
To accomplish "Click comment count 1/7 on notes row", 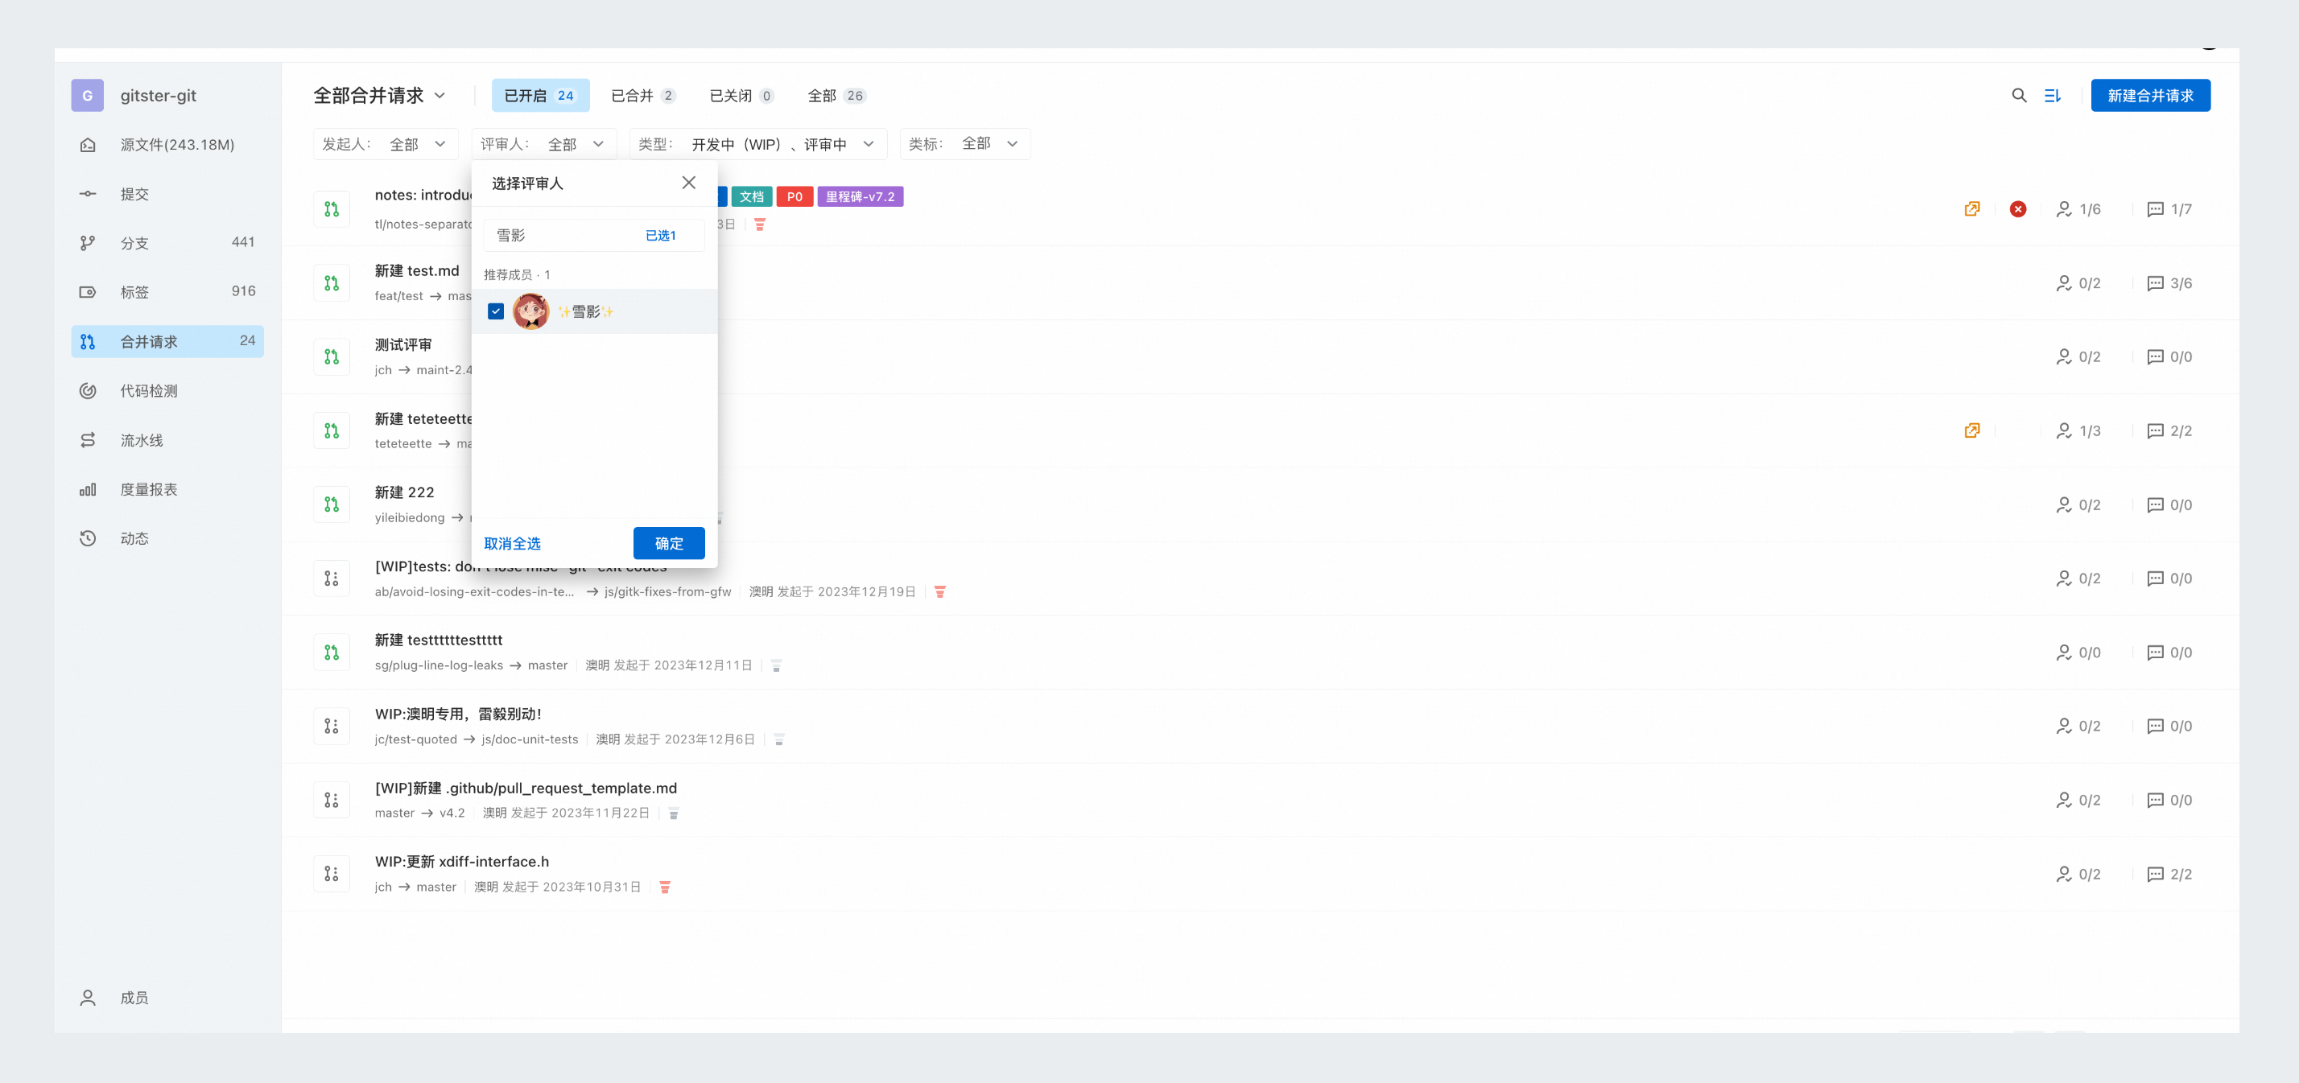I will coord(2169,208).
